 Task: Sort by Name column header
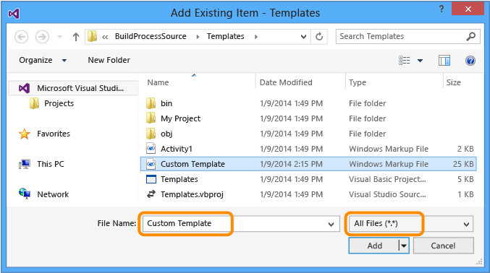click(158, 82)
